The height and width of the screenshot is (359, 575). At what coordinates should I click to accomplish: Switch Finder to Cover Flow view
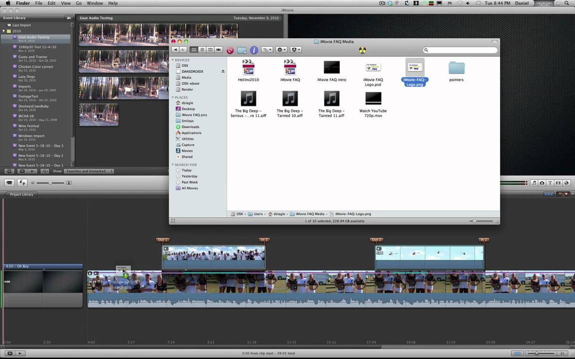click(219, 50)
